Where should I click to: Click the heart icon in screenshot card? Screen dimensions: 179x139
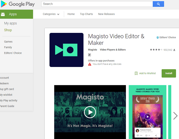tap(138, 136)
